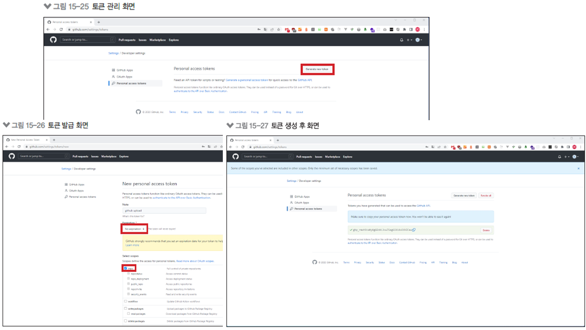Viewport: 586px width, 330px height.
Task: Open the No expiration dropdown
Action: click(x=134, y=229)
